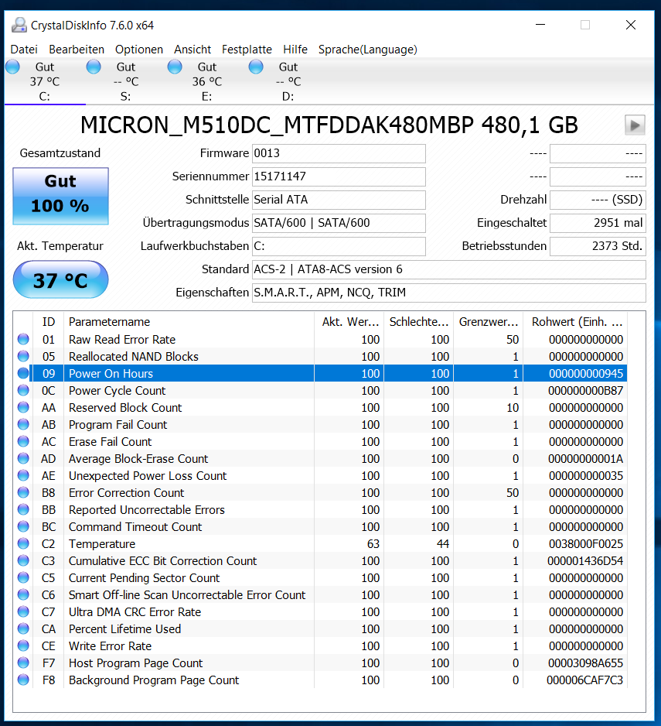This screenshot has height=726, width=661.
Task: Open the Sprache(Language) menu
Action: pos(368,50)
